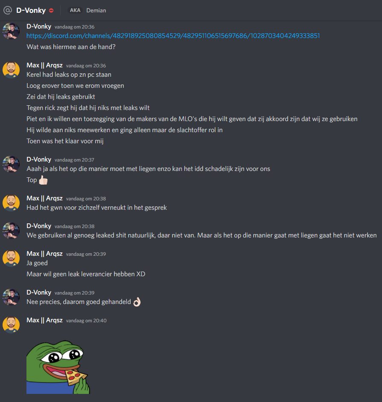Viewport: 382px width, 402px height.
Task: Open Max || Arqsz avatar at 20:40
Action: 11,325
